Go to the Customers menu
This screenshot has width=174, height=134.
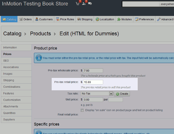click(44, 19)
